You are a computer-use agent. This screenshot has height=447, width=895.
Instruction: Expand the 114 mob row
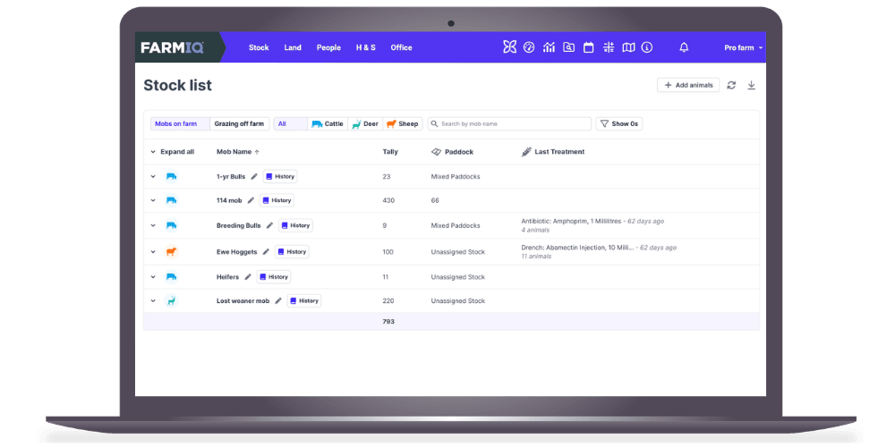coord(153,201)
